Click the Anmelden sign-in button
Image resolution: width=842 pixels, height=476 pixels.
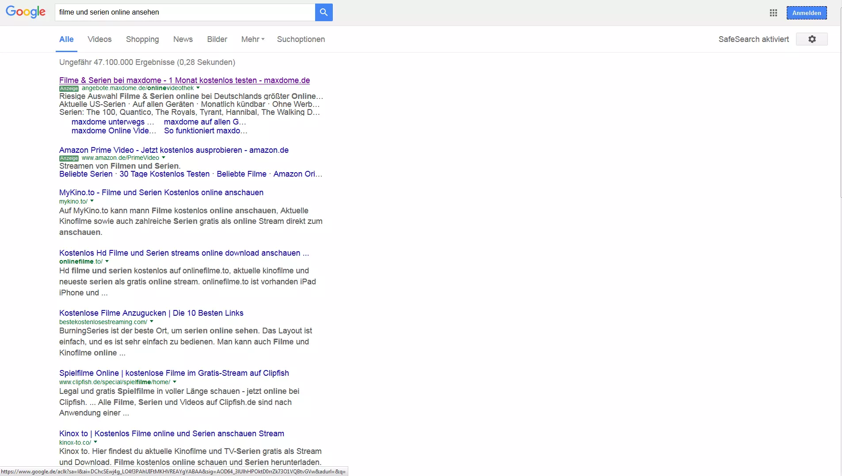pyautogui.click(x=807, y=13)
